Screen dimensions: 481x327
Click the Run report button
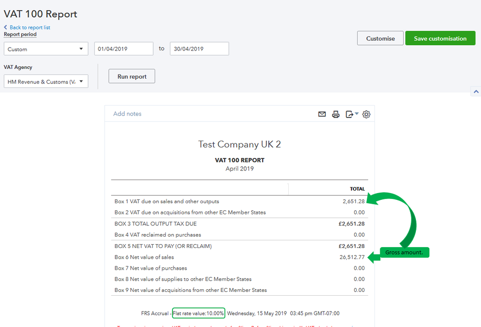pos(132,76)
